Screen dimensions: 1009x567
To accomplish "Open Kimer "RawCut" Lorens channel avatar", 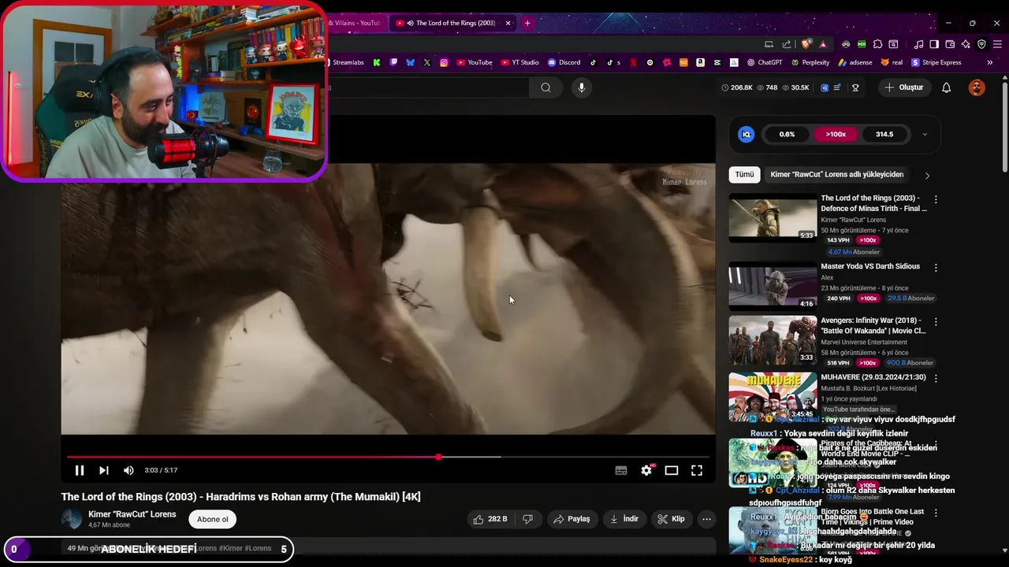I will (x=72, y=519).
